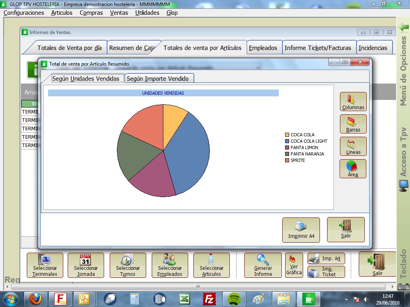Click FANTA LIMON legend swatch
The image size is (410, 307).
point(287,148)
